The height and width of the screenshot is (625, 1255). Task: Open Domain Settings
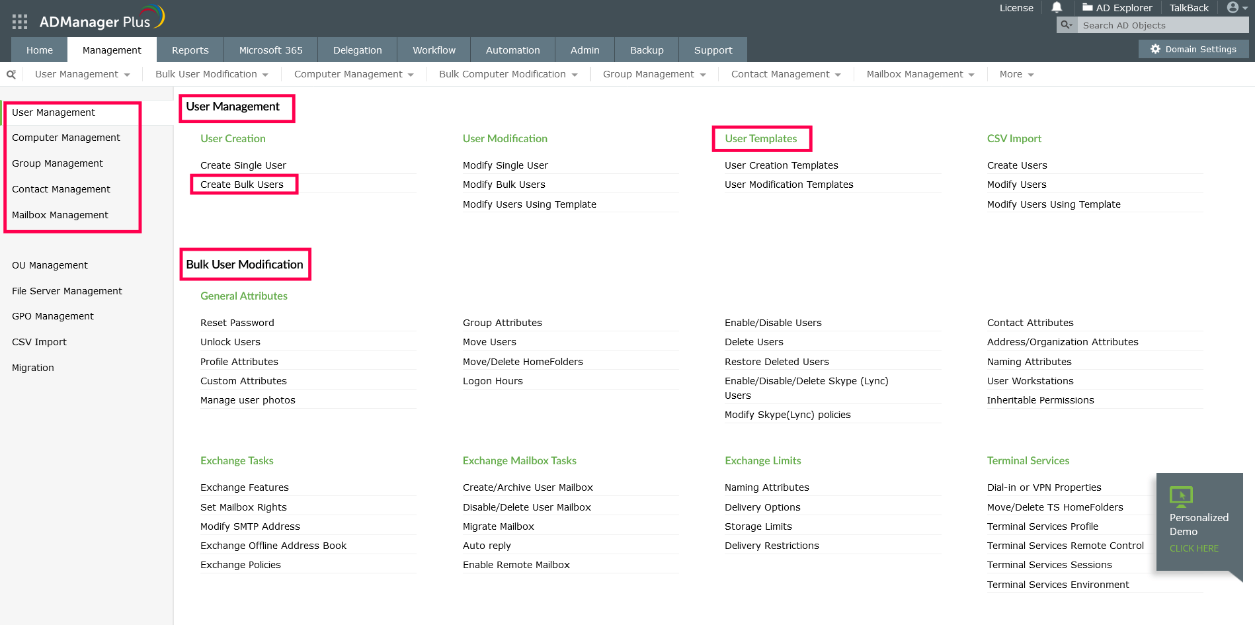1194,49
